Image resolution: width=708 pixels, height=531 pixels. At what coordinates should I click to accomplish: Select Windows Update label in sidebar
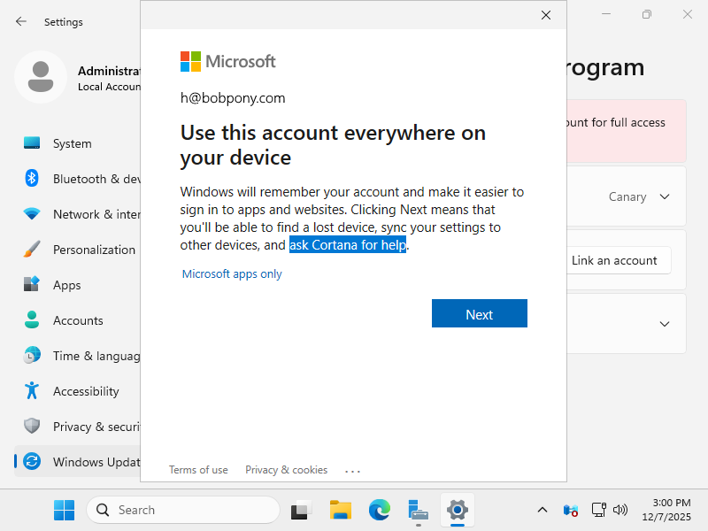96,462
